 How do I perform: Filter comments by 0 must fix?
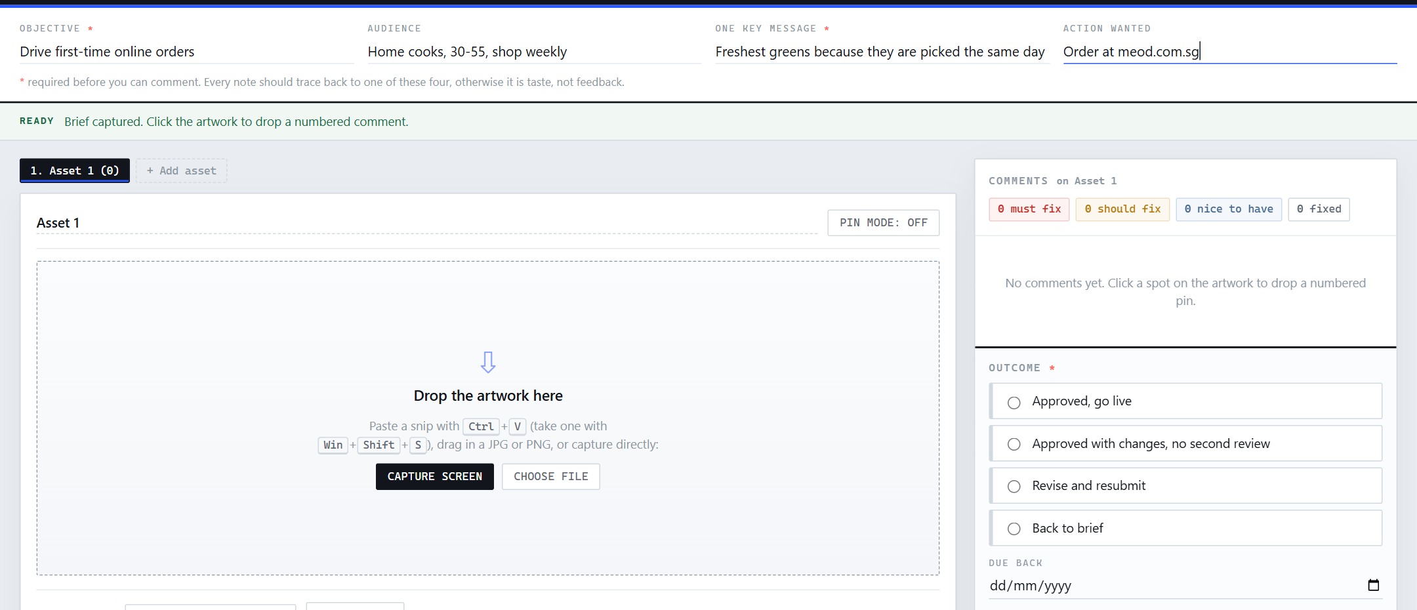(1029, 209)
